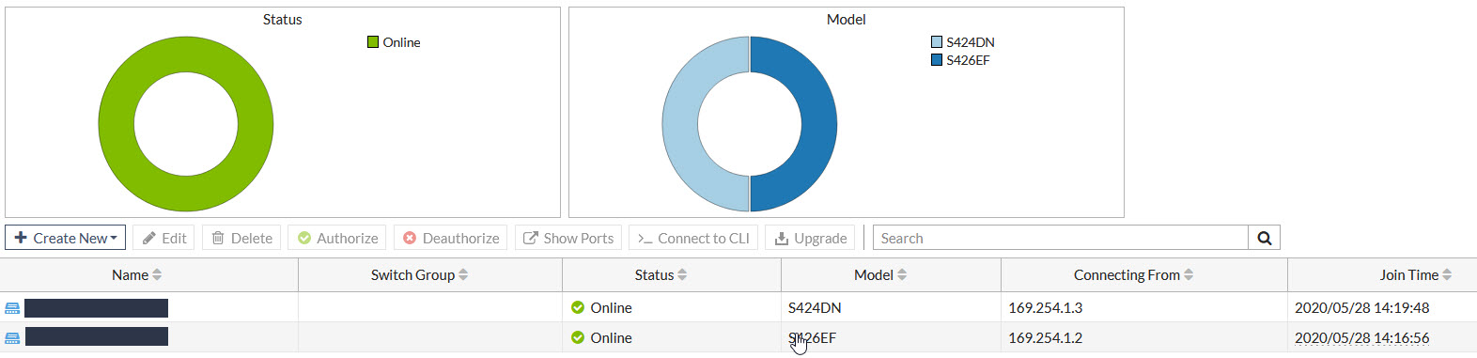The image size is (1477, 358).
Task: Click the download icon on Upgrade
Action: [782, 239]
